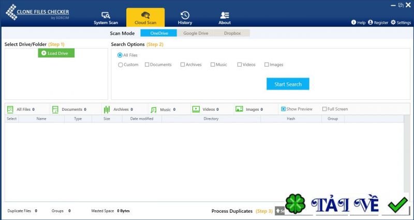The width and height of the screenshot is (414, 220).
Task: Open the System Scan tab
Action: tap(106, 18)
